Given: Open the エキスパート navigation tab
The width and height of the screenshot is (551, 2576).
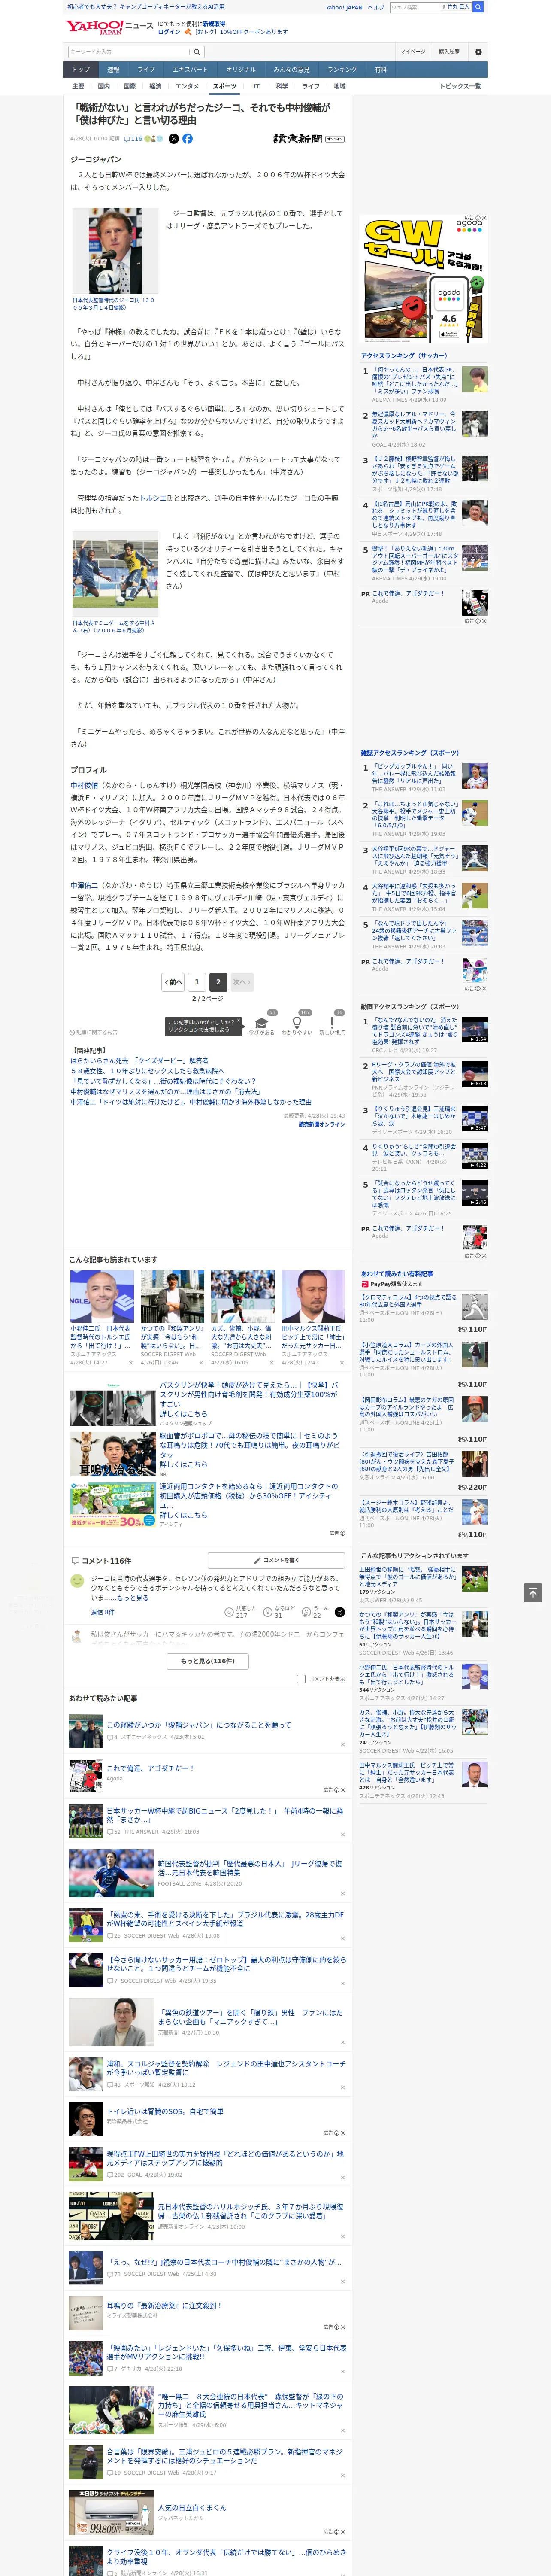Looking at the screenshot, I should pos(190,70).
